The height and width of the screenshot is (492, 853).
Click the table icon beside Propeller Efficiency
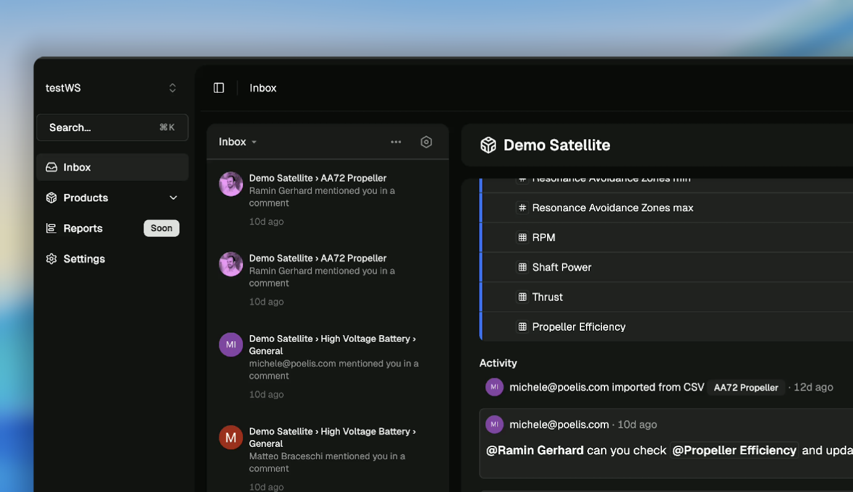point(522,326)
